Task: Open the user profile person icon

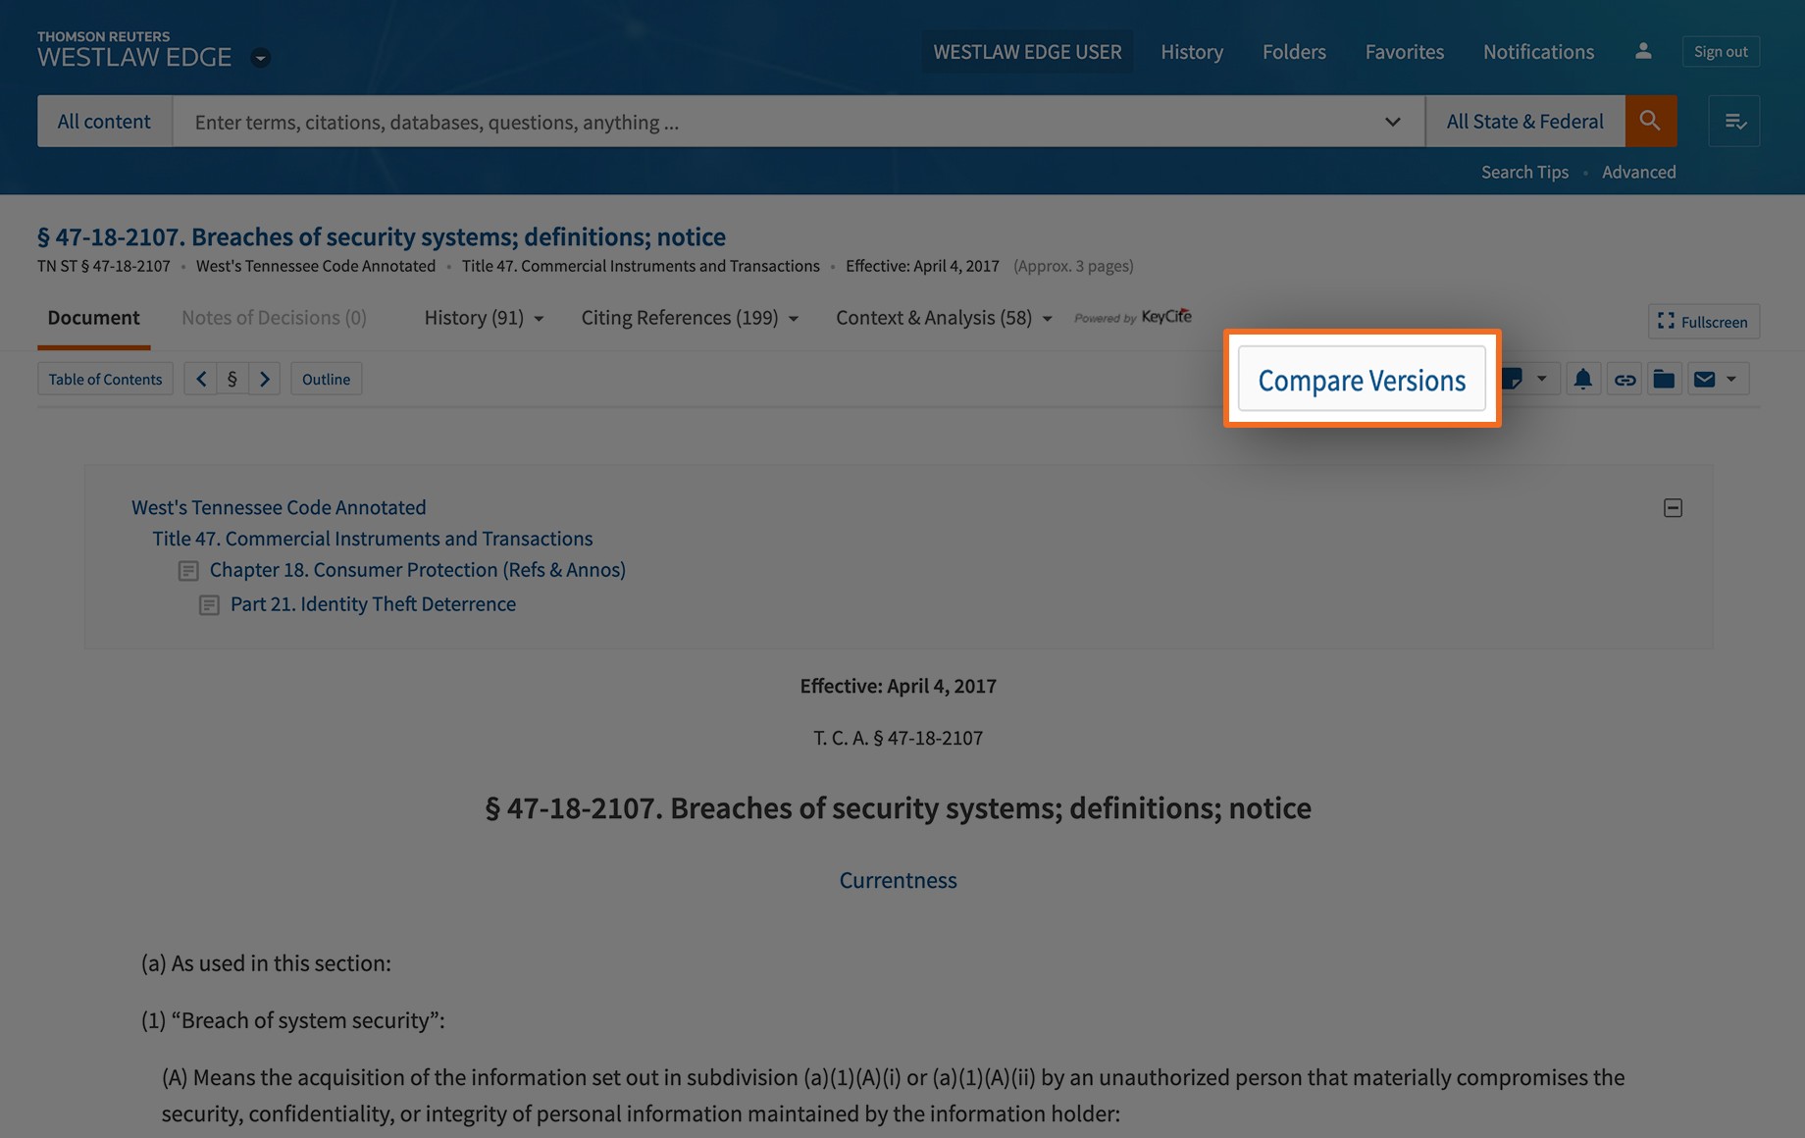Action: click(1643, 51)
